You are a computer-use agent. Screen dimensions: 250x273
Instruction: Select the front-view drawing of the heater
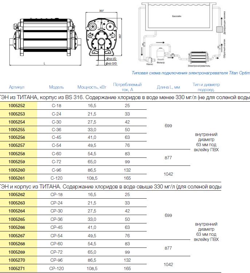point(102,38)
